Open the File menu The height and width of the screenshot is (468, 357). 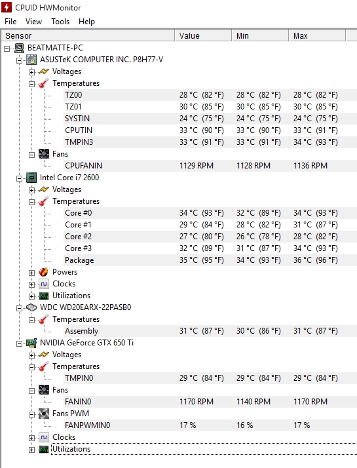(x=10, y=22)
